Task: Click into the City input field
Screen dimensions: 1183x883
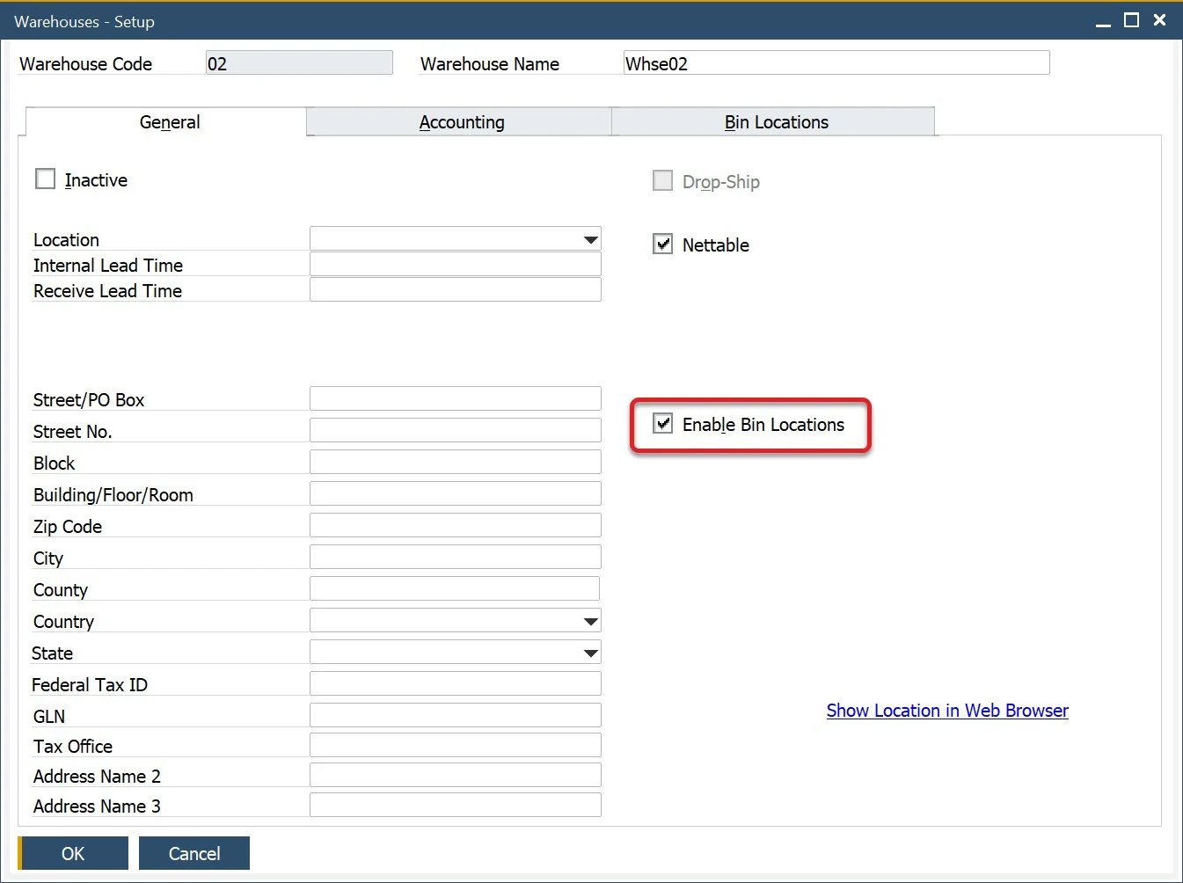Action: click(x=455, y=558)
